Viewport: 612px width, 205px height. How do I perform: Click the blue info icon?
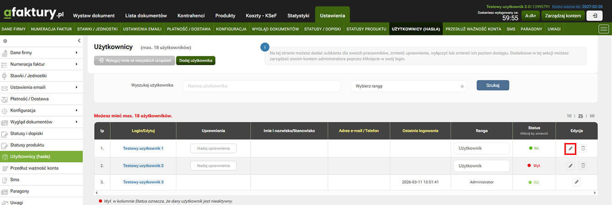(264, 47)
